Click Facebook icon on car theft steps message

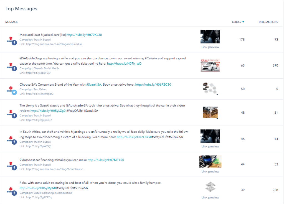click(x=14, y=142)
